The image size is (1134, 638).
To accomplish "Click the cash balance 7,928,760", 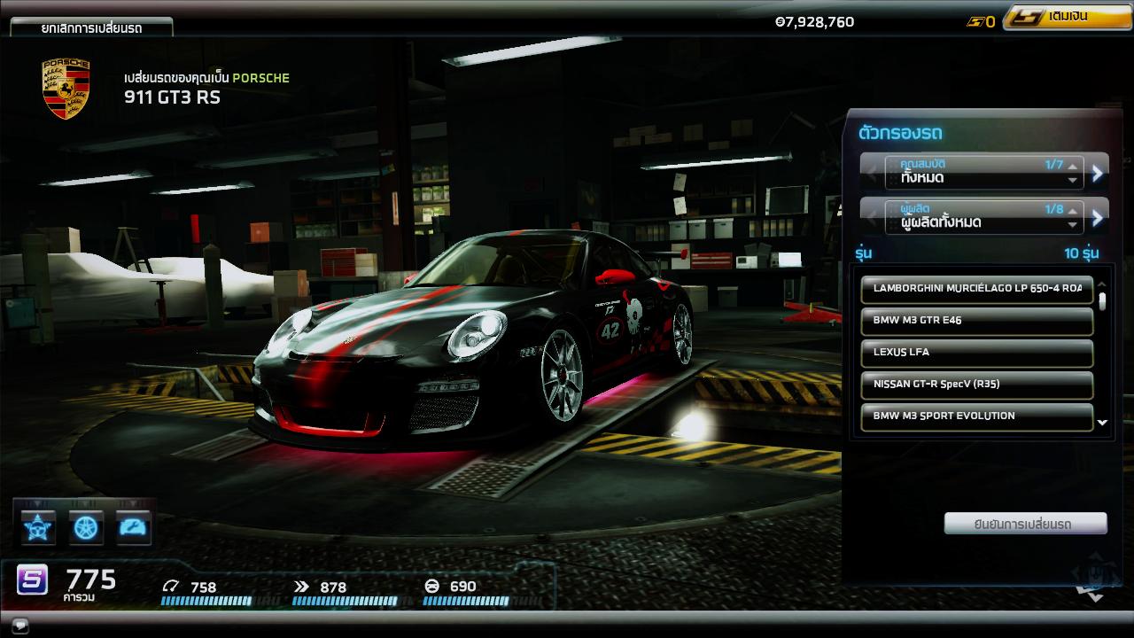I will coord(814,22).
